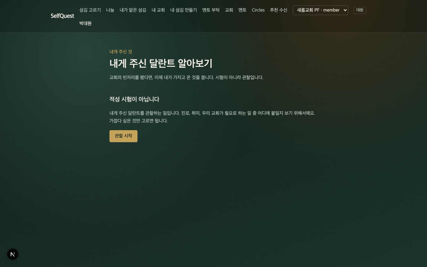Viewport: 427px width, 267px height.
Task: Visit the Circles page
Action: pyautogui.click(x=258, y=10)
